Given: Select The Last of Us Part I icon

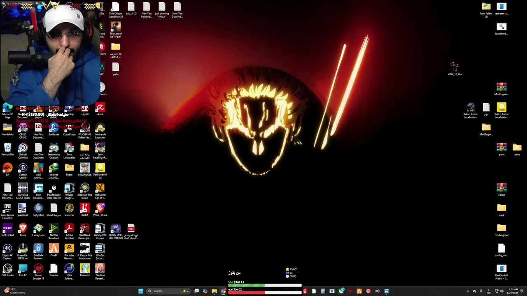Looking at the screenshot, I should 116,30.
